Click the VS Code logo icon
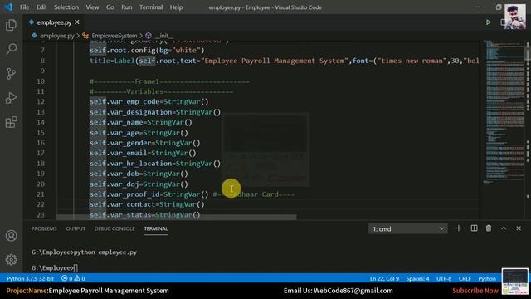The width and height of the screenshot is (531, 299). (x=8, y=7)
